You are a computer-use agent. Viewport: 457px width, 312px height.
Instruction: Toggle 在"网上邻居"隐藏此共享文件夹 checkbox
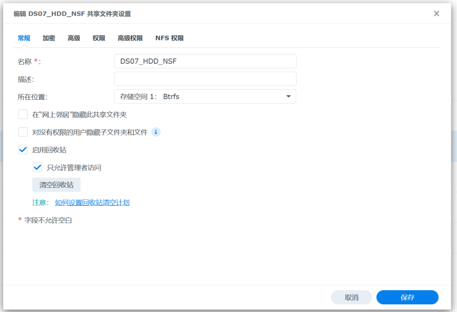(23, 115)
